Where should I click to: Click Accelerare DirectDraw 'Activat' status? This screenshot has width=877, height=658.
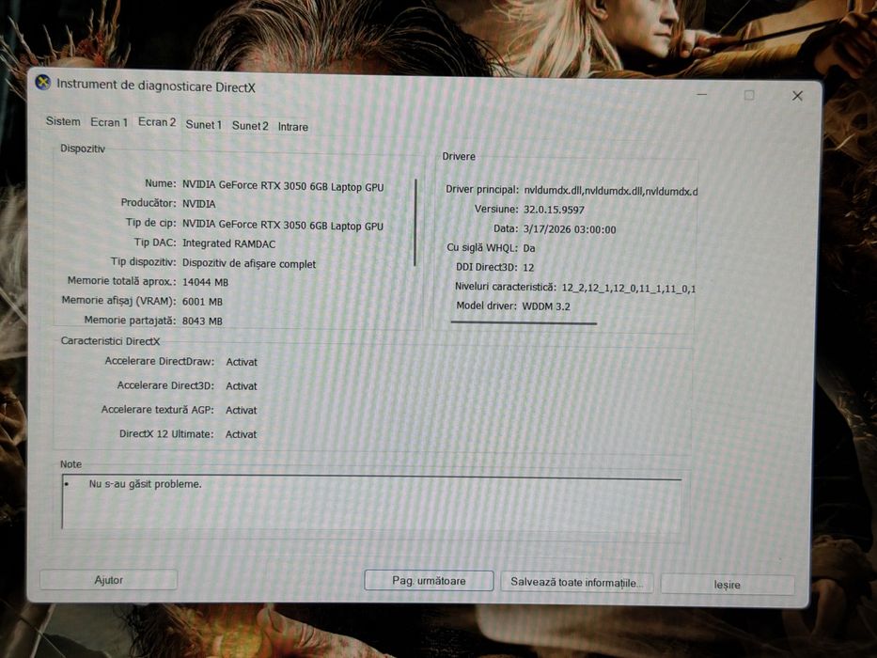pos(242,363)
